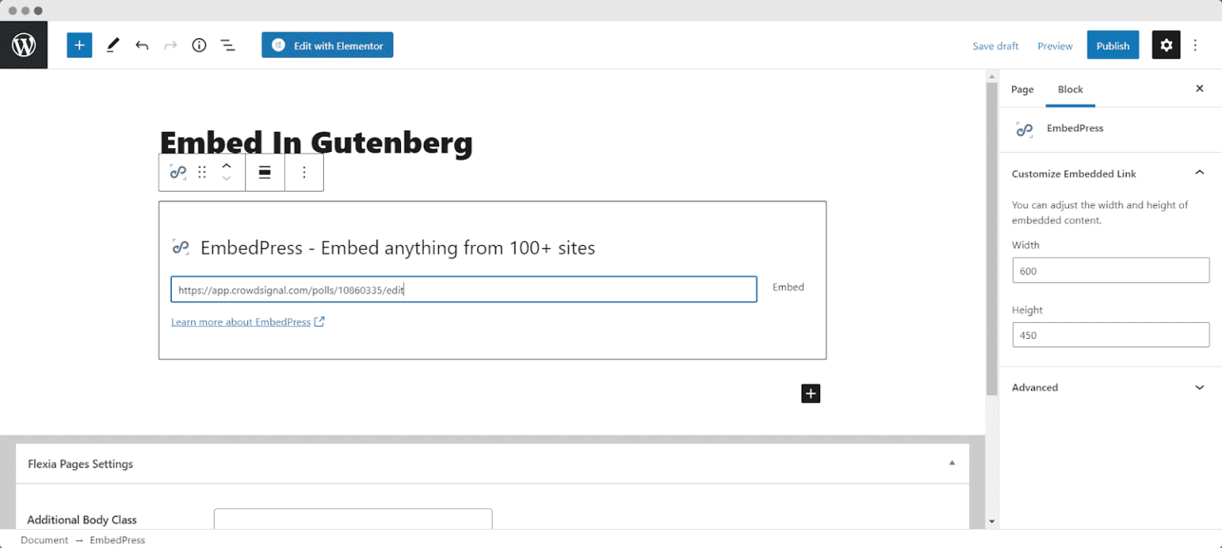The width and height of the screenshot is (1222, 548).
Task: Select the Block tab in the sidebar
Action: pos(1070,89)
